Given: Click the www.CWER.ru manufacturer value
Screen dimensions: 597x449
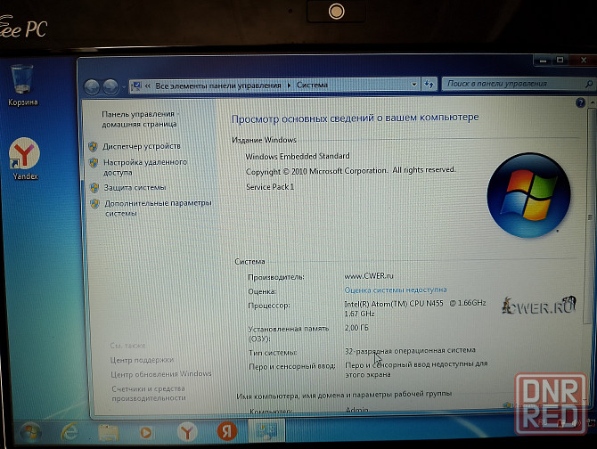Looking at the screenshot, I should (369, 276).
